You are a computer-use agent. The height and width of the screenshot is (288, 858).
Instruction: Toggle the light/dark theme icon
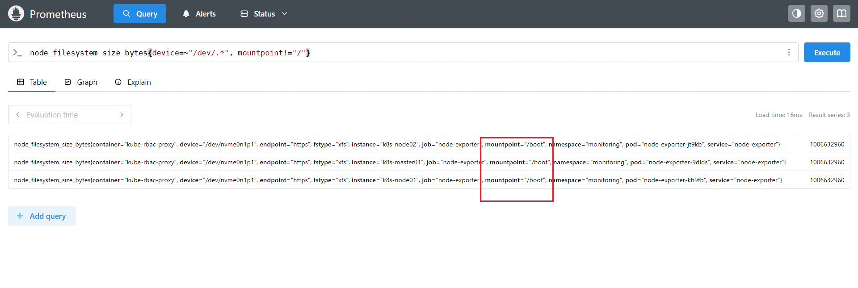pos(796,13)
